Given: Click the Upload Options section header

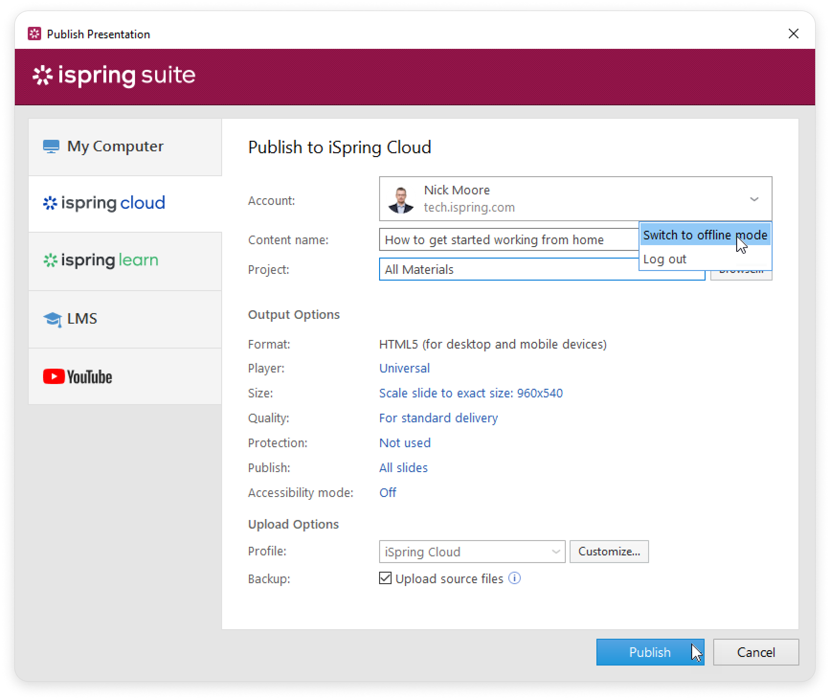Looking at the screenshot, I should click(x=293, y=524).
